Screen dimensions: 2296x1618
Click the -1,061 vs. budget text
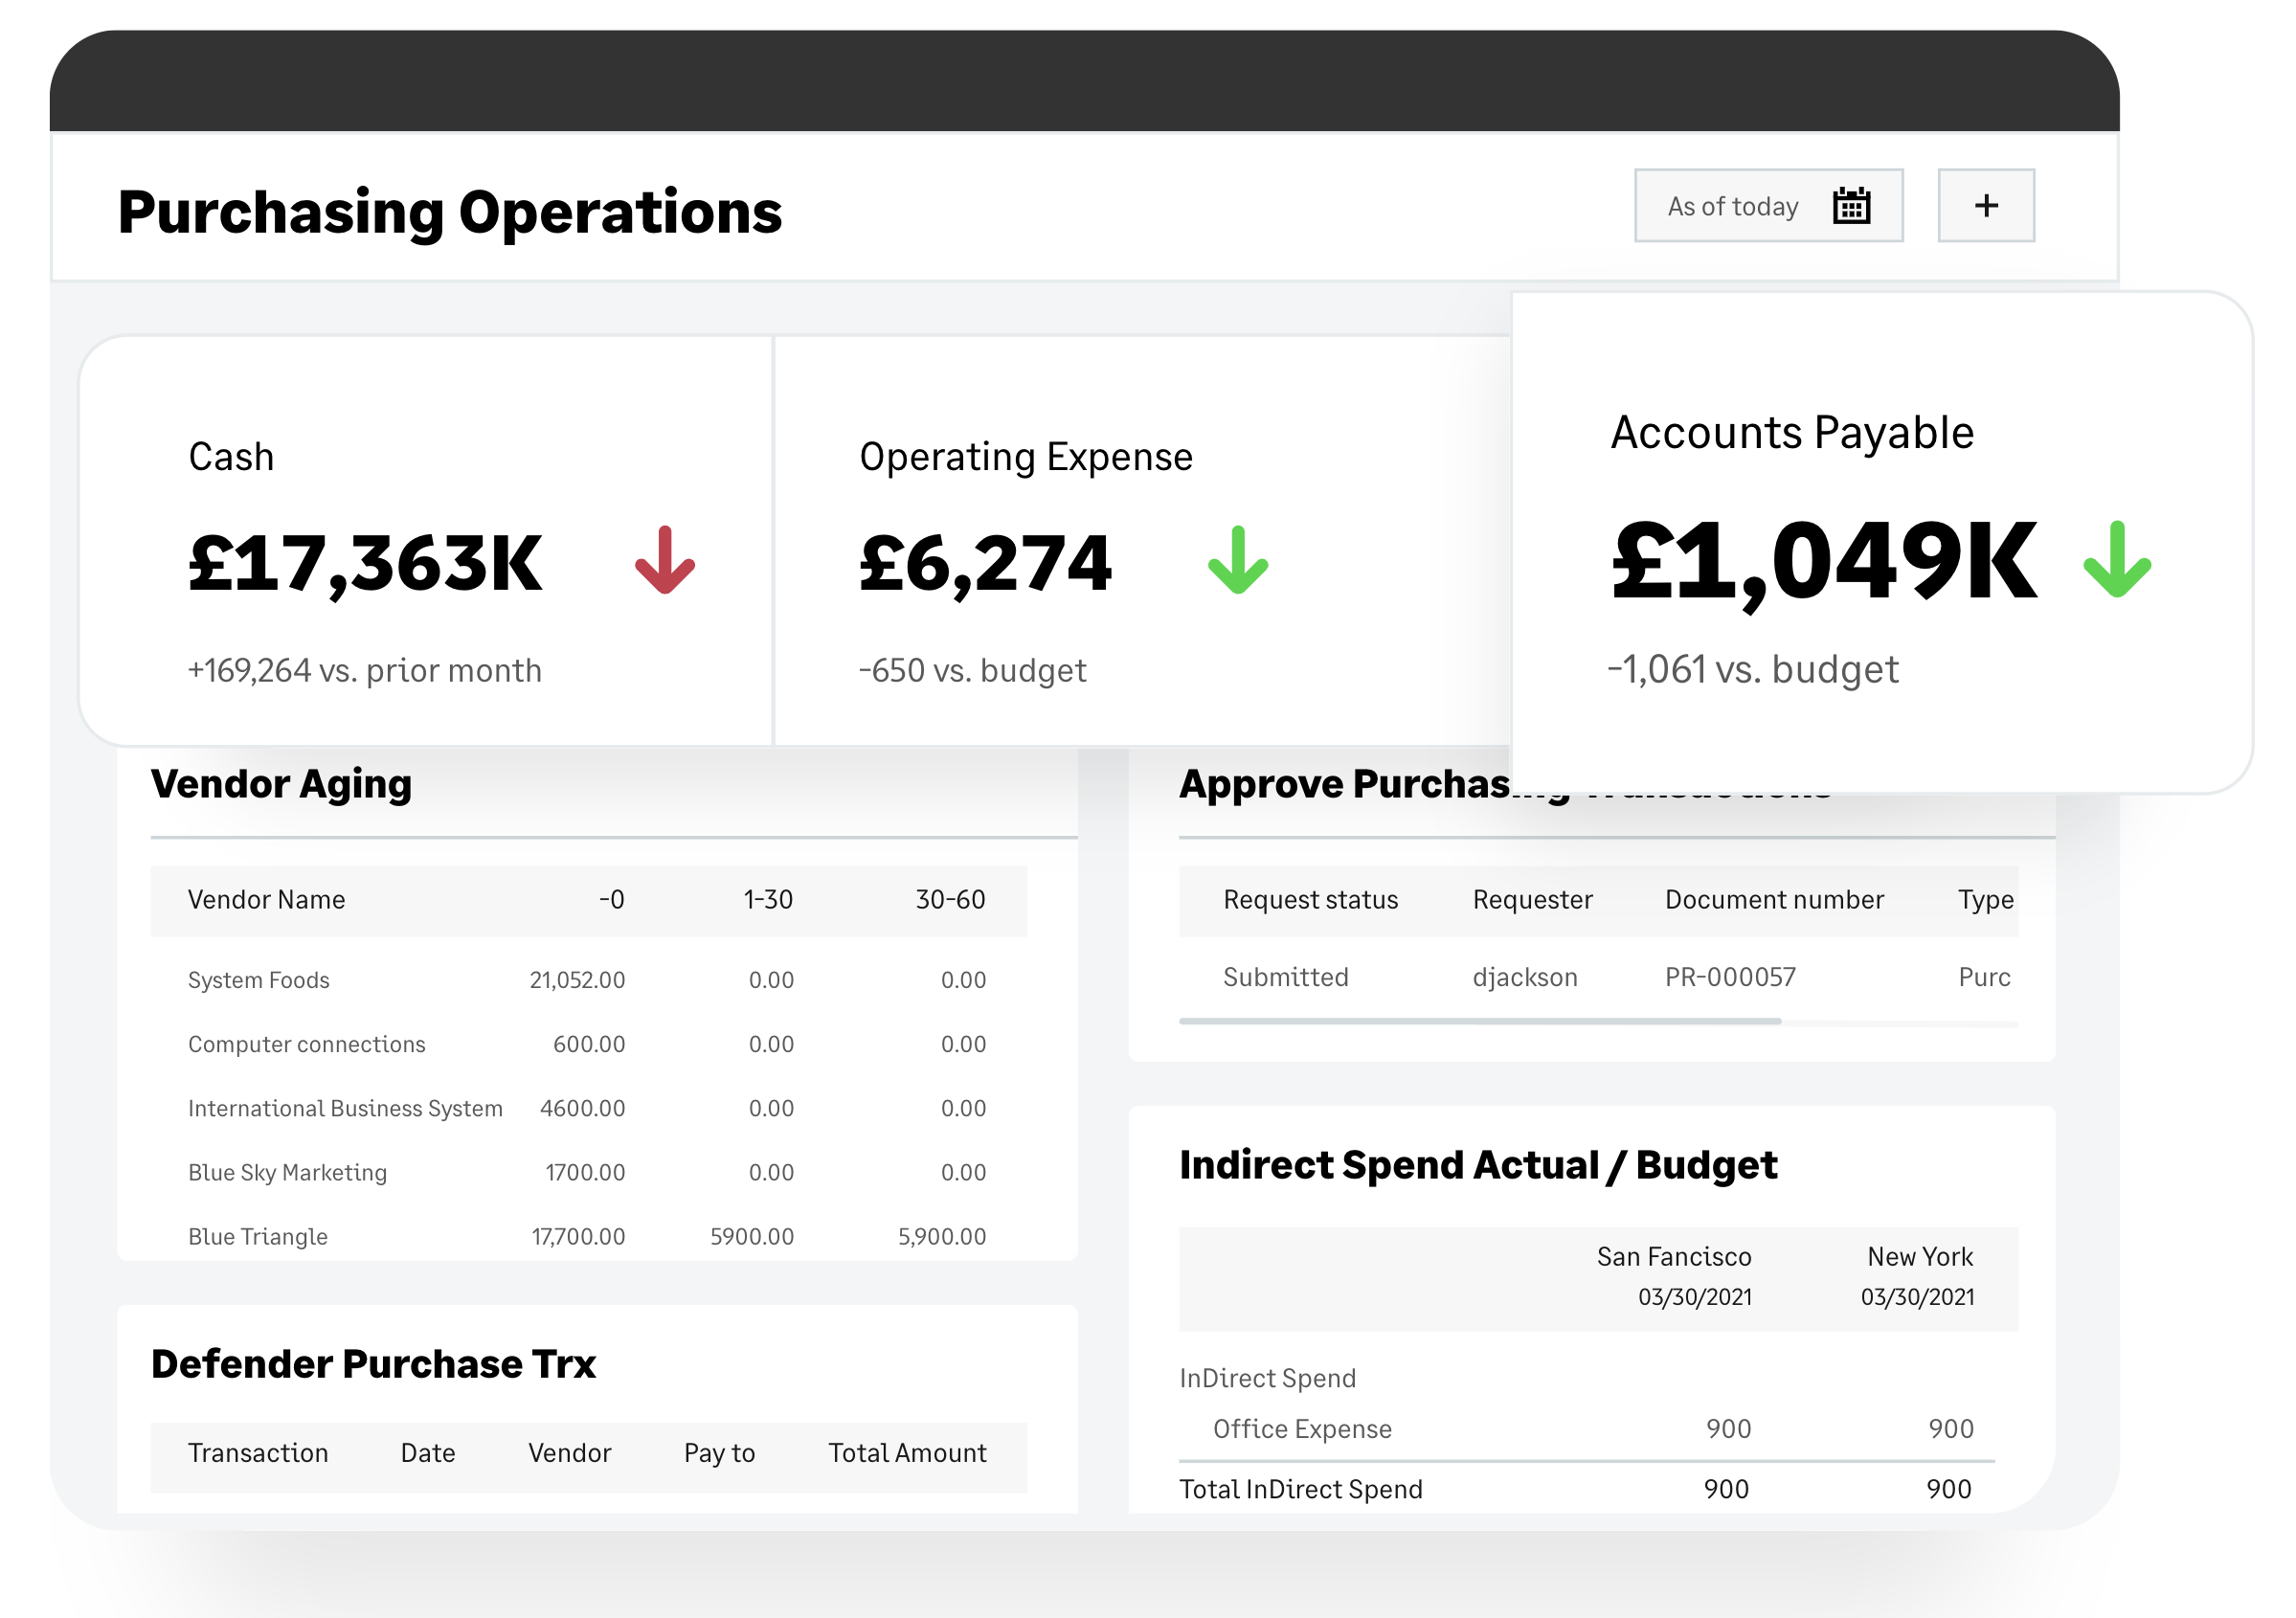tap(1753, 669)
